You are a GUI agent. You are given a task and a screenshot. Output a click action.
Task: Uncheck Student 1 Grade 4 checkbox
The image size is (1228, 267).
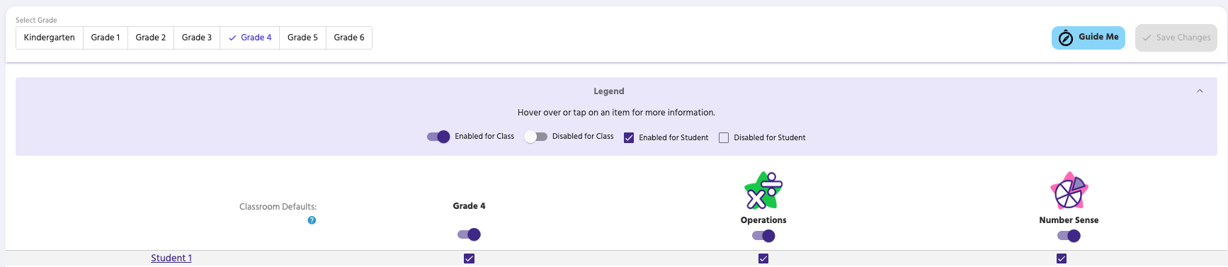pos(469,259)
